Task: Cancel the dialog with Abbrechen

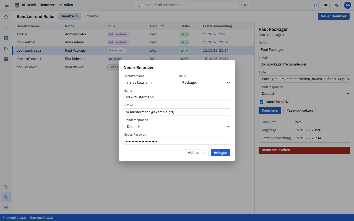Action: 197,153
